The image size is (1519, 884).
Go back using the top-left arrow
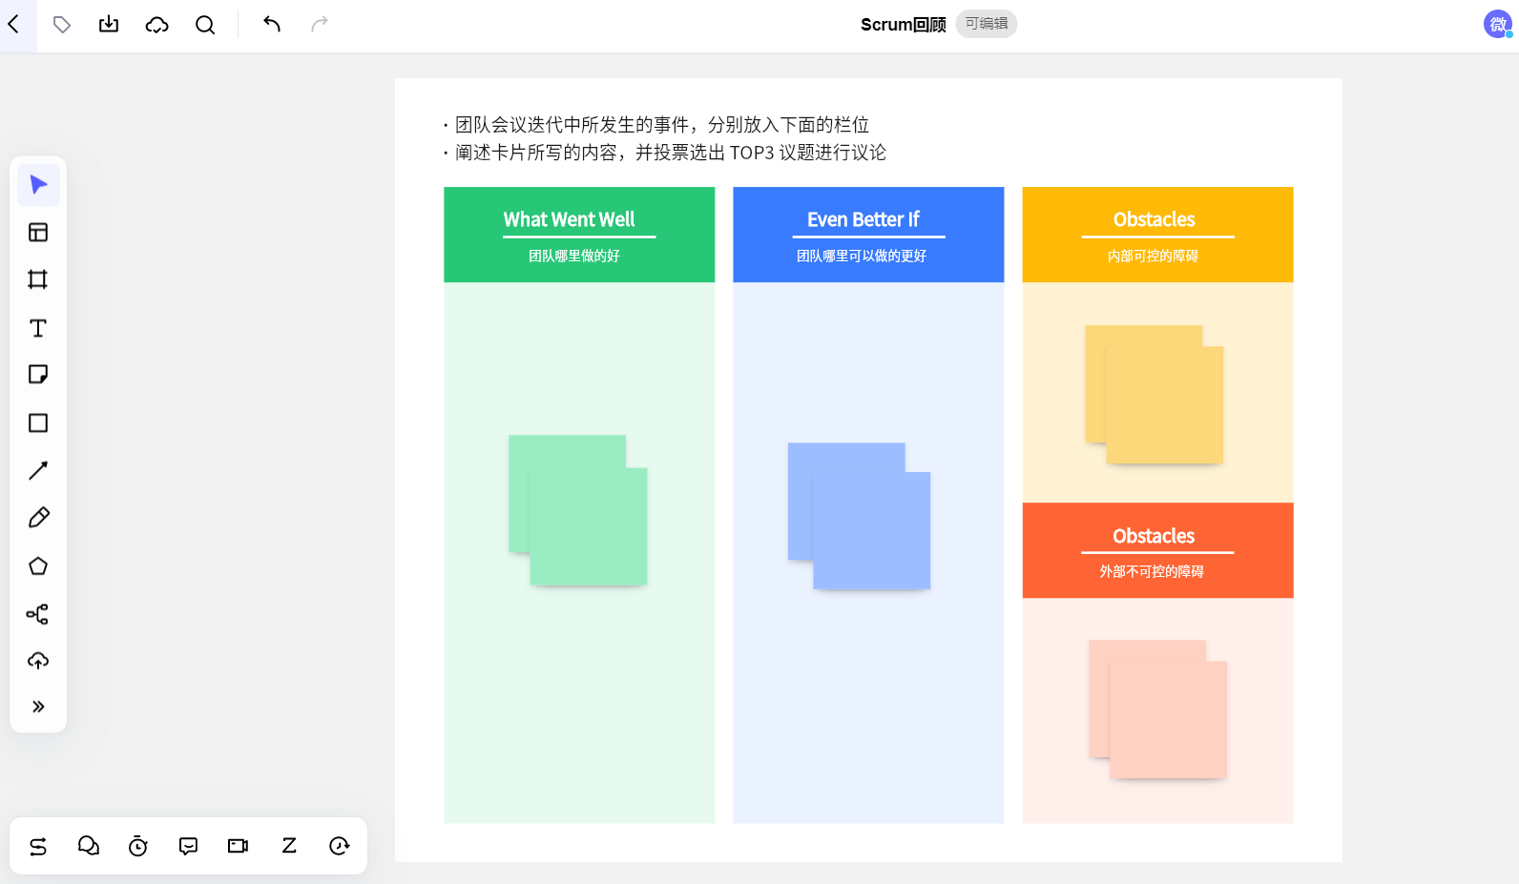point(13,24)
